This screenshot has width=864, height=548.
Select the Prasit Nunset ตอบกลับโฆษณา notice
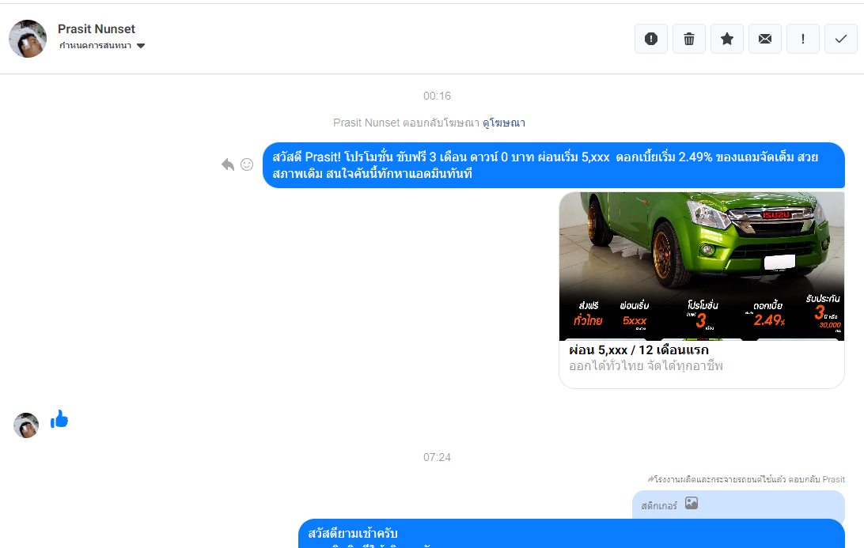[x=406, y=123]
